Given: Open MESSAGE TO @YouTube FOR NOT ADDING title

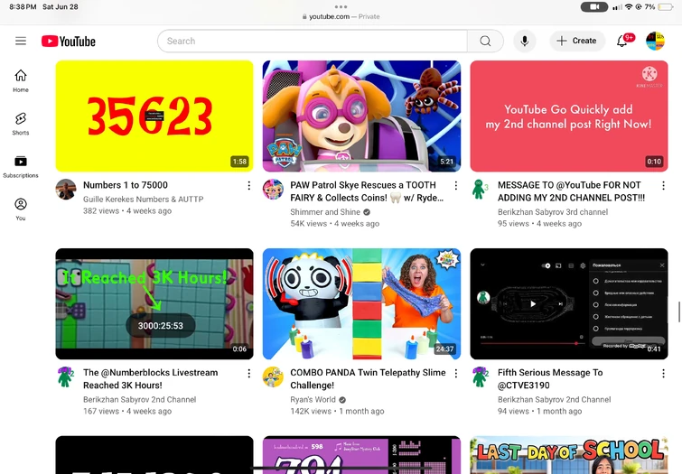Looking at the screenshot, I should [x=571, y=191].
